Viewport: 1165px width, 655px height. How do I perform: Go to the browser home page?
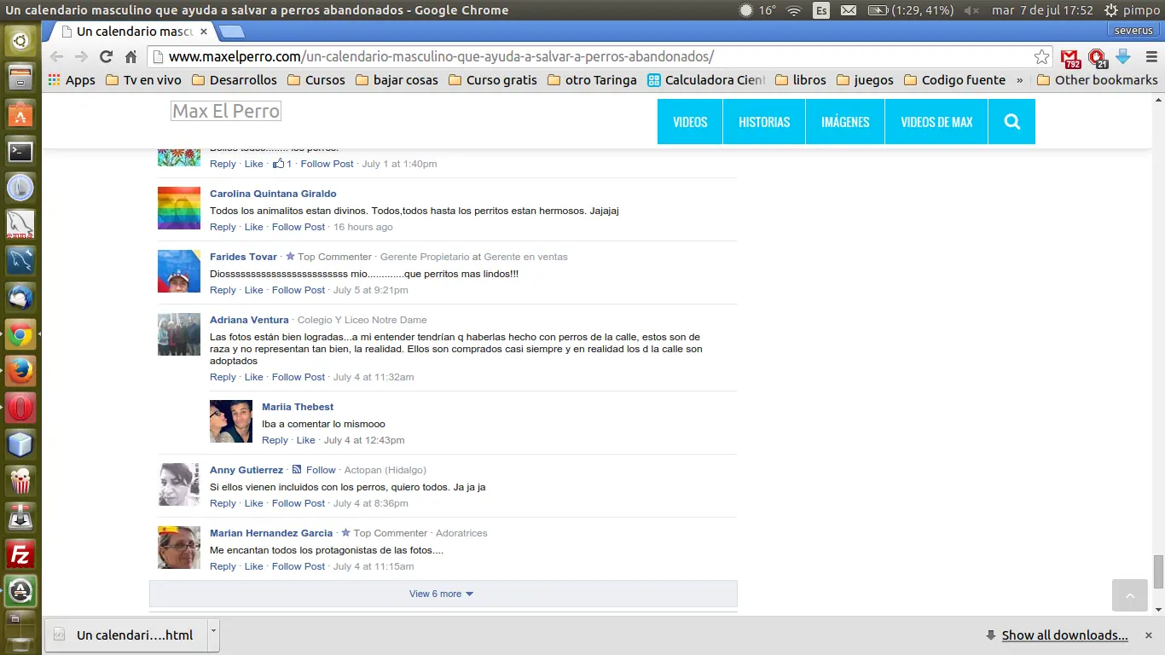130,56
